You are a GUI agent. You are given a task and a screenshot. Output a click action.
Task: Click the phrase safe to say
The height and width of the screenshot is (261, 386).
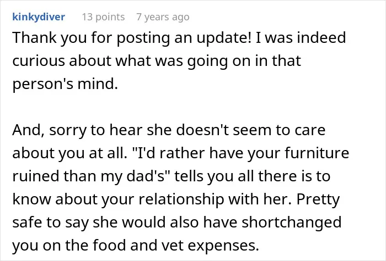click(x=51, y=222)
